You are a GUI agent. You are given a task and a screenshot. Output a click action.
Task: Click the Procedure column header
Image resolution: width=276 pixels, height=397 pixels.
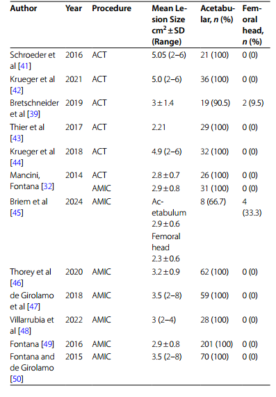tap(112, 8)
